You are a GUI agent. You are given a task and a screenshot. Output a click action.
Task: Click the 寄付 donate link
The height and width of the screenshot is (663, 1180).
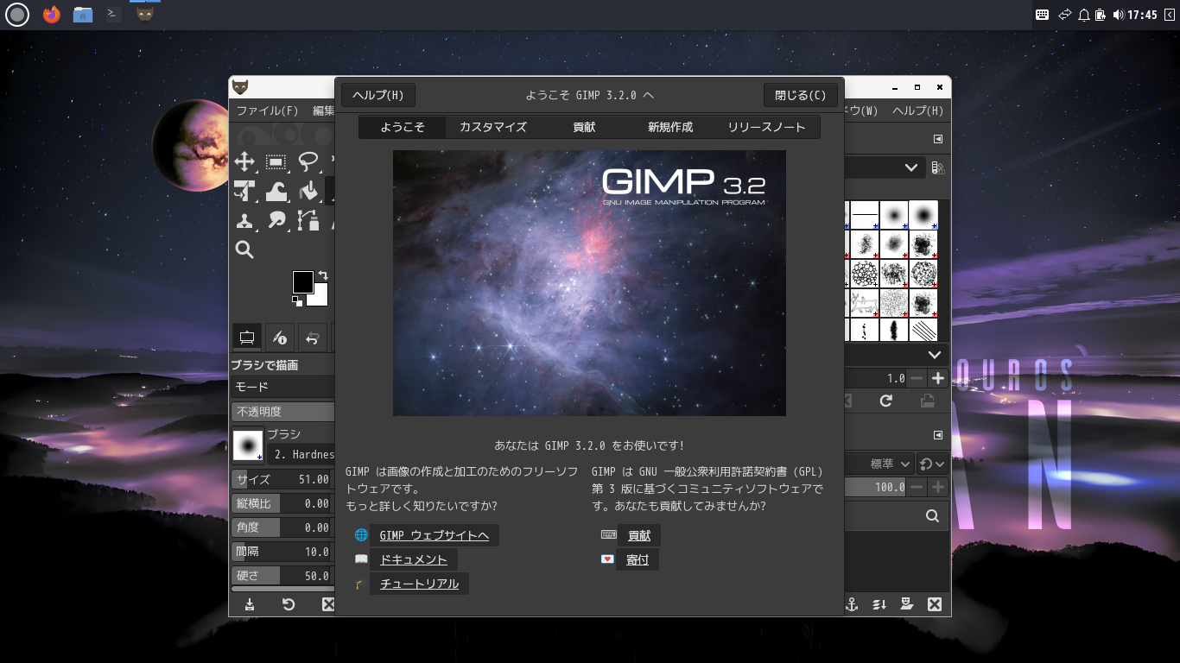[x=638, y=559]
